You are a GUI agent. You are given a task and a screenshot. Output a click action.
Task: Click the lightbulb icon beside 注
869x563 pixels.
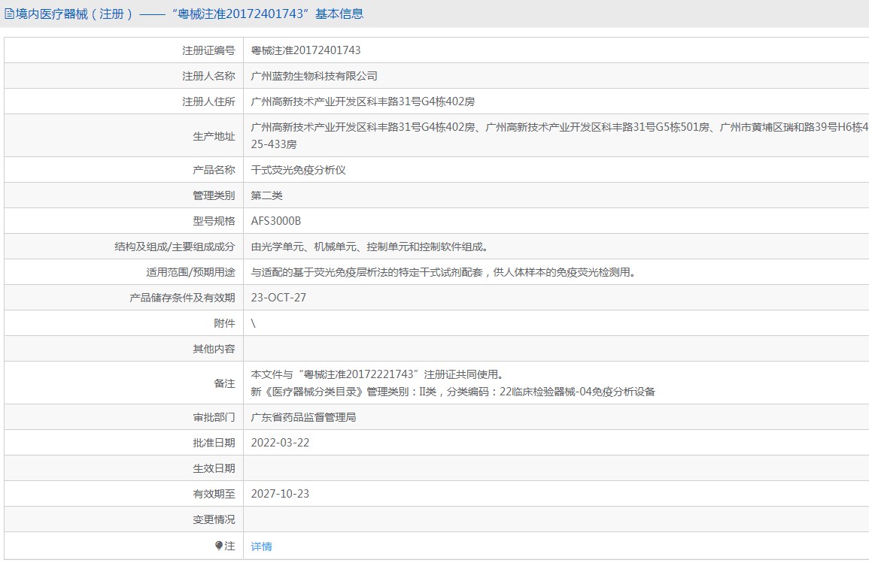coord(219,546)
